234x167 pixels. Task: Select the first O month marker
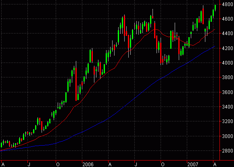point(58,164)
